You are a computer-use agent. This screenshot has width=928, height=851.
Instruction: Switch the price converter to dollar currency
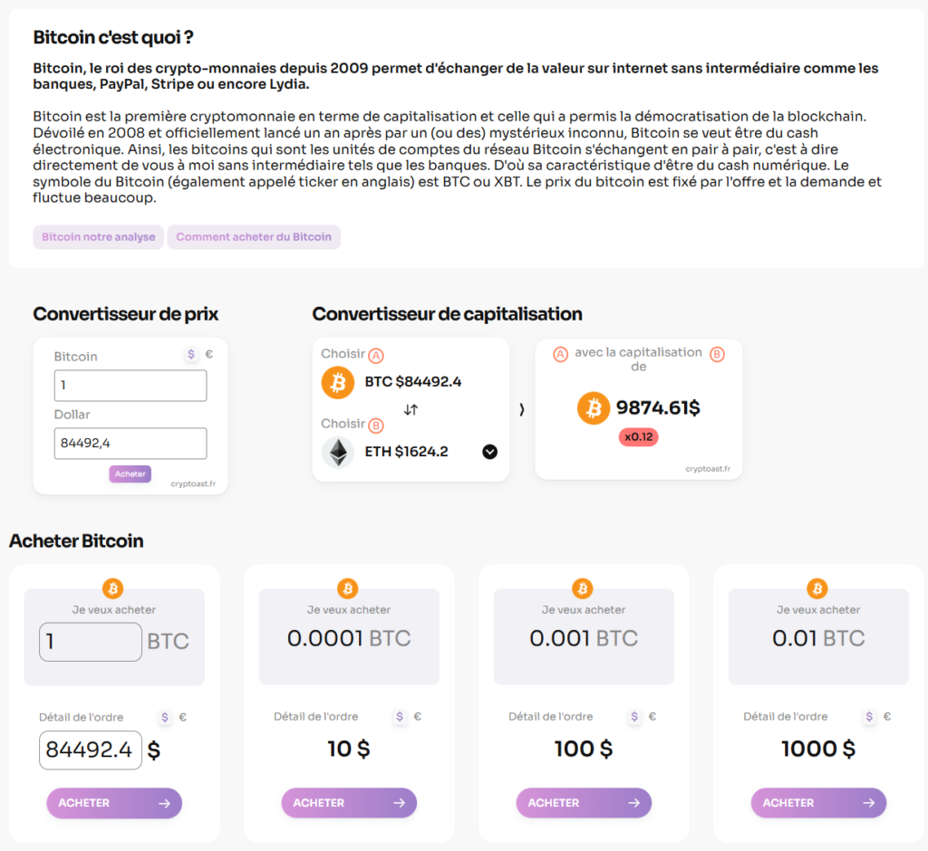pos(191,355)
